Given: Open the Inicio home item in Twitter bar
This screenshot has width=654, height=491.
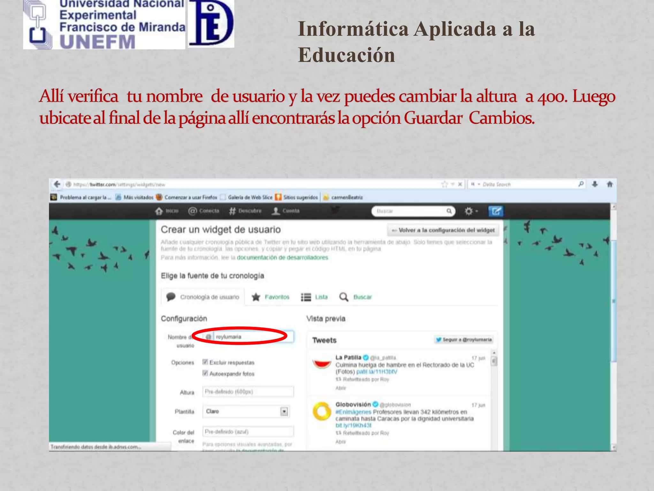Looking at the screenshot, I should click(166, 211).
